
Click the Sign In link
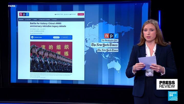click(x=66, y=14)
